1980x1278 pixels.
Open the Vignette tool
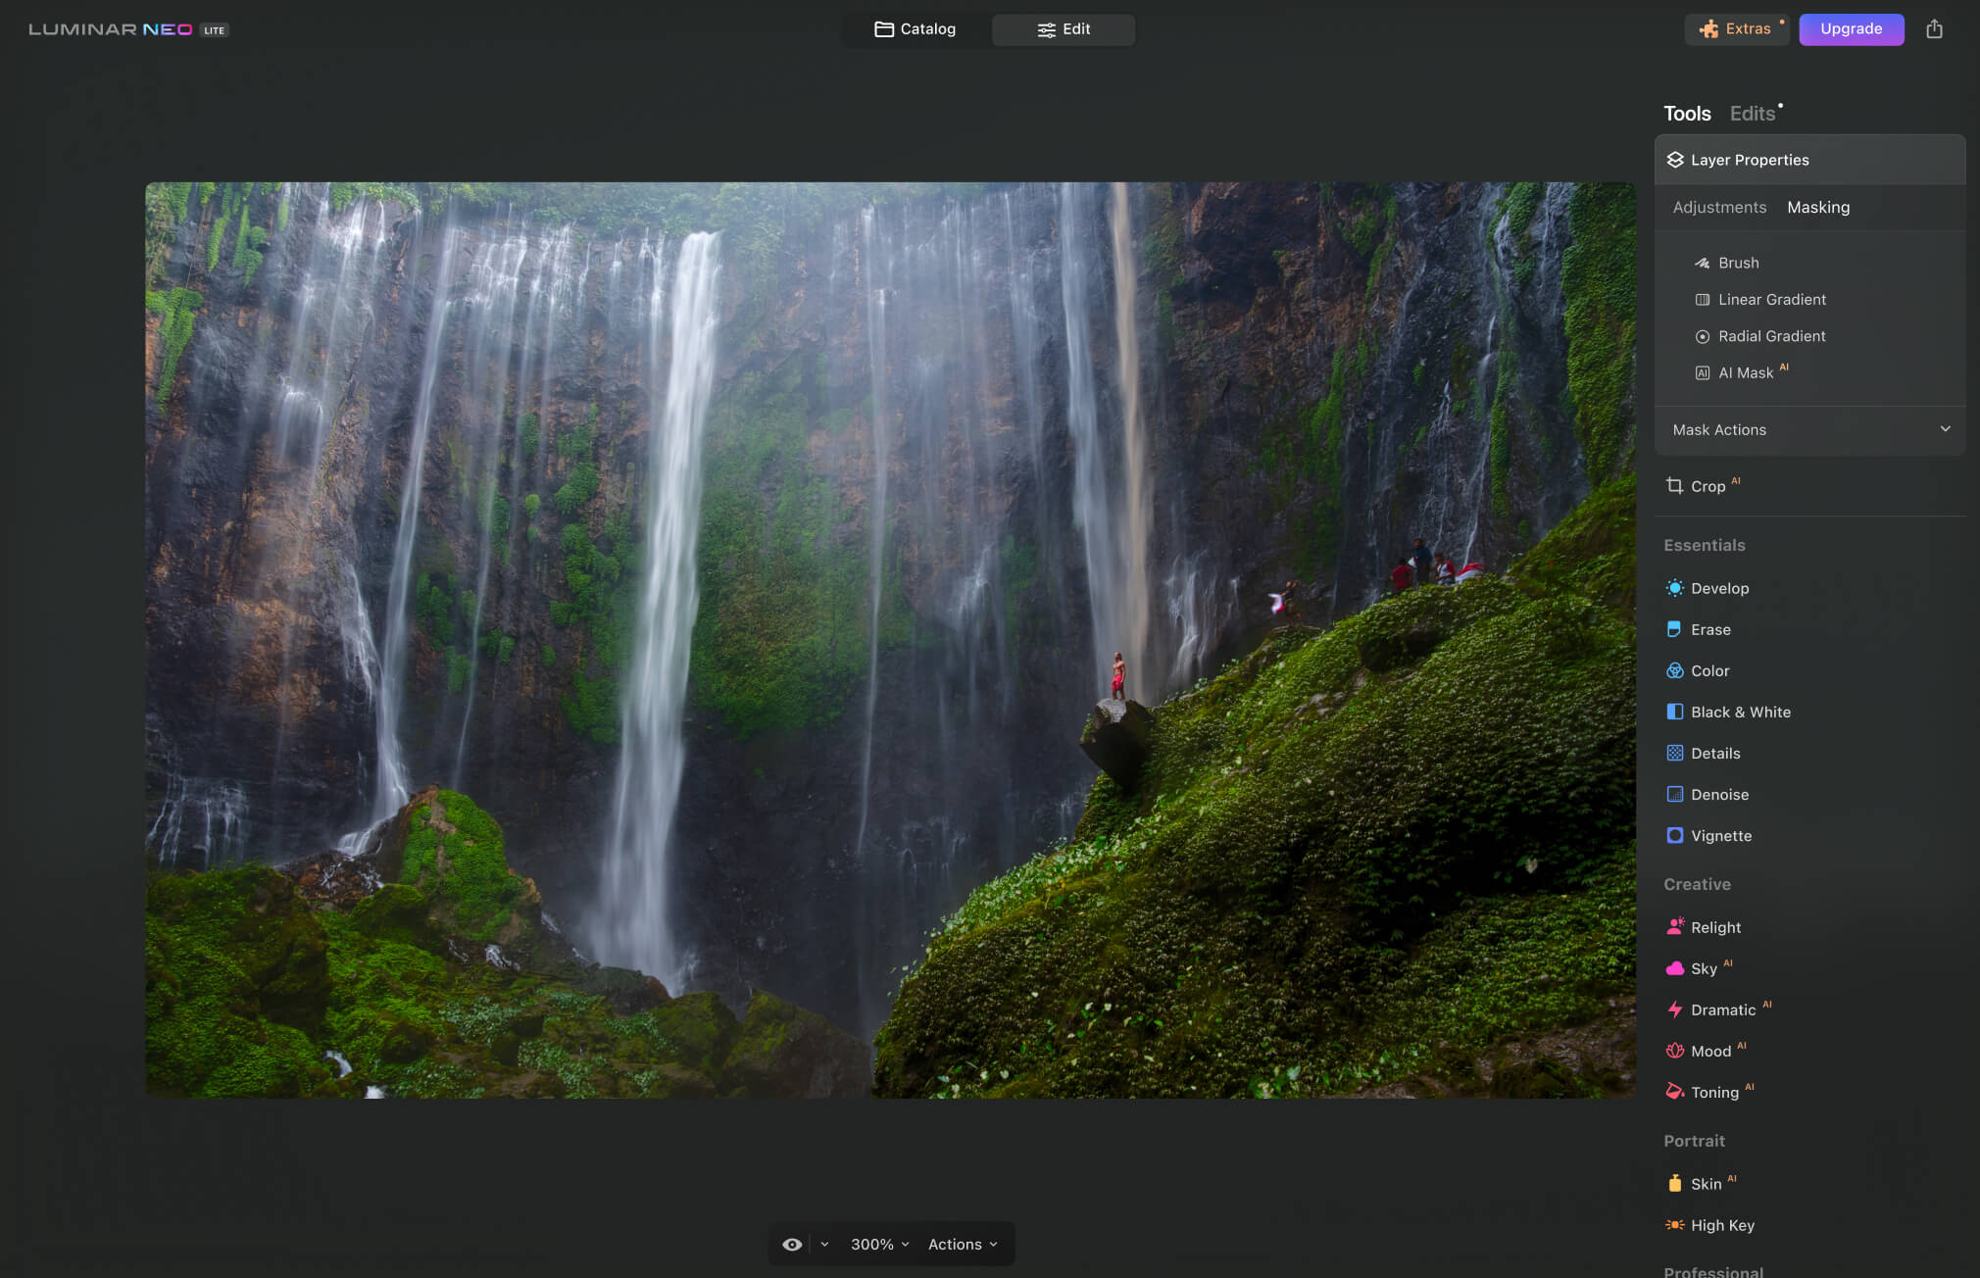point(1720,836)
